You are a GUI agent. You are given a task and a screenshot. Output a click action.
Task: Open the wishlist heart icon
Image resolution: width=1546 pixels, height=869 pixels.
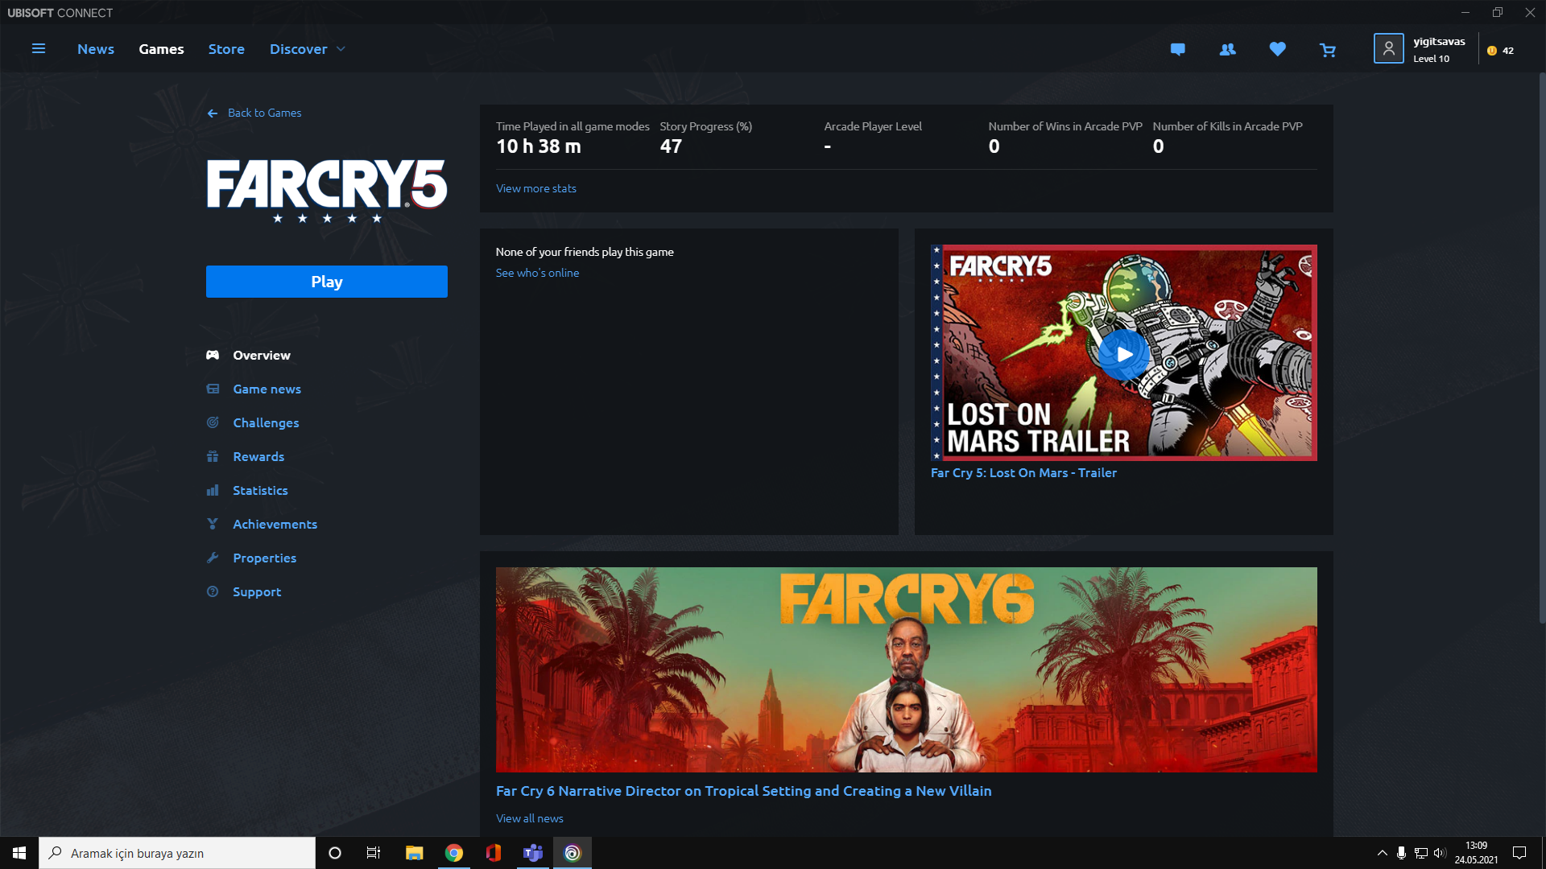[1277, 49]
